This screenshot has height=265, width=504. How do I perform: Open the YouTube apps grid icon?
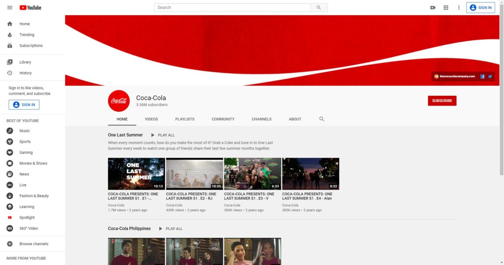click(446, 8)
